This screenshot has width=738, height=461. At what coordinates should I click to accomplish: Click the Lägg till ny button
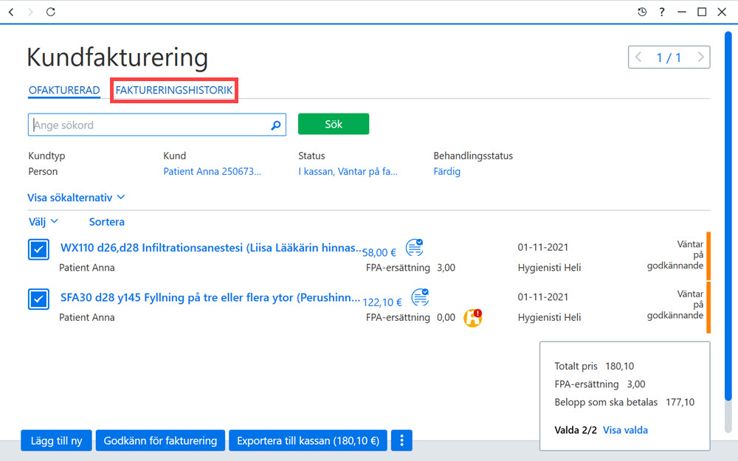pyautogui.click(x=57, y=441)
